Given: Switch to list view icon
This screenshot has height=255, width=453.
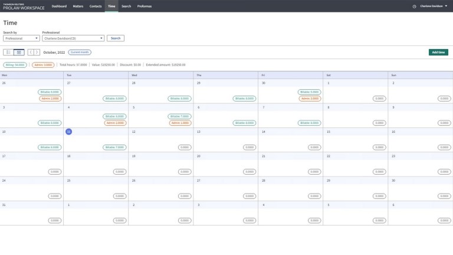Looking at the screenshot, I should 8,53.
